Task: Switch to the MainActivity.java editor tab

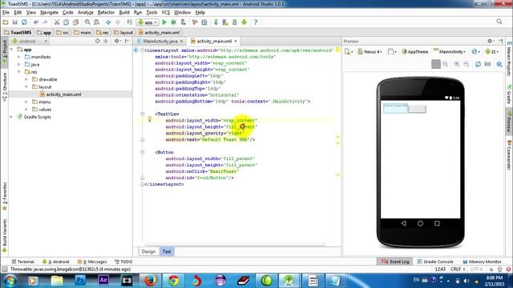Action: 160,41
